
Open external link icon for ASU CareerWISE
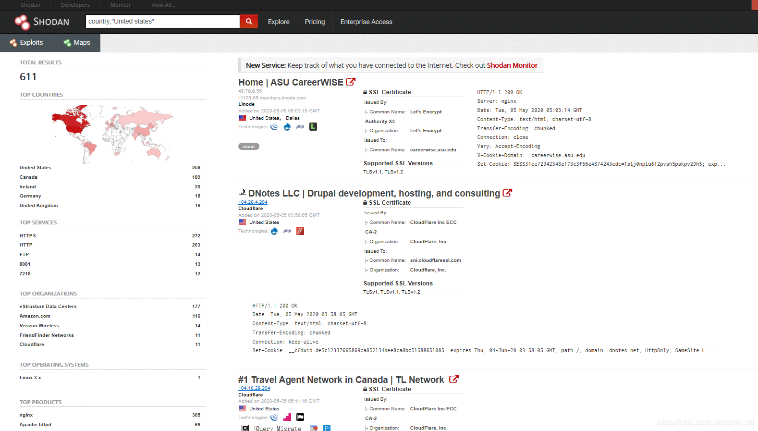pyautogui.click(x=351, y=82)
